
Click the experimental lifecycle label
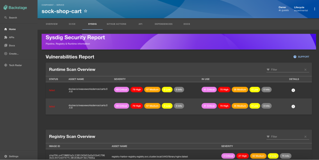(301, 10)
